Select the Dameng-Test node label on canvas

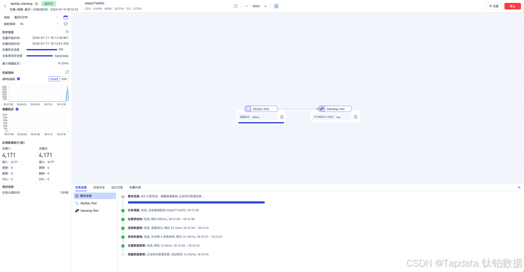pyautogui.click(x=336, y=109)
